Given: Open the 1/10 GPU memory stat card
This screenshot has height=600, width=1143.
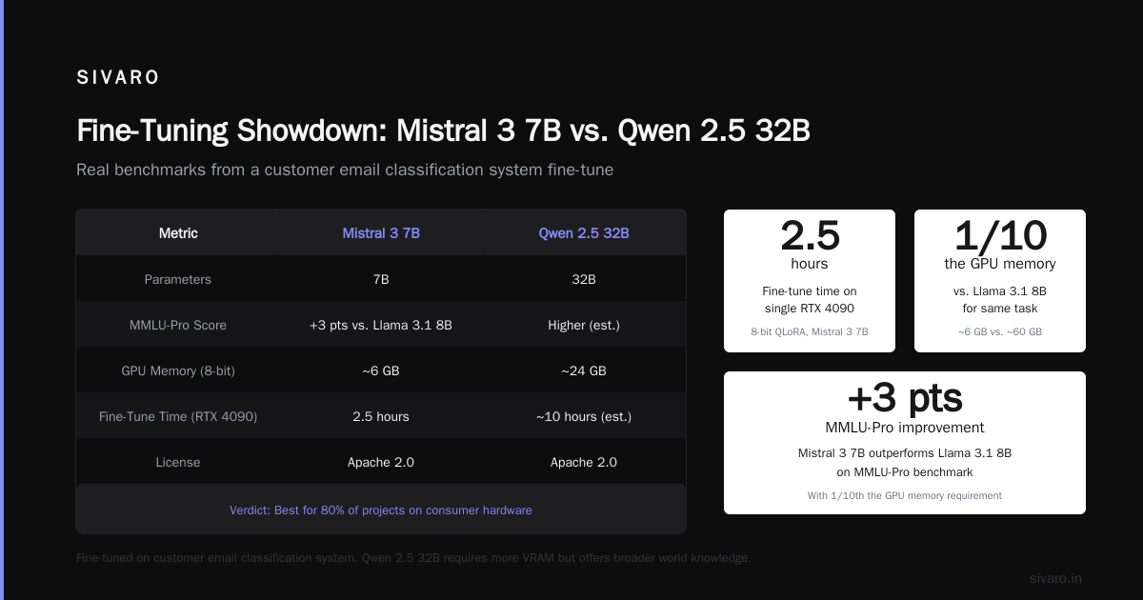Looking at the screenshot, I should click(1000, 281).
